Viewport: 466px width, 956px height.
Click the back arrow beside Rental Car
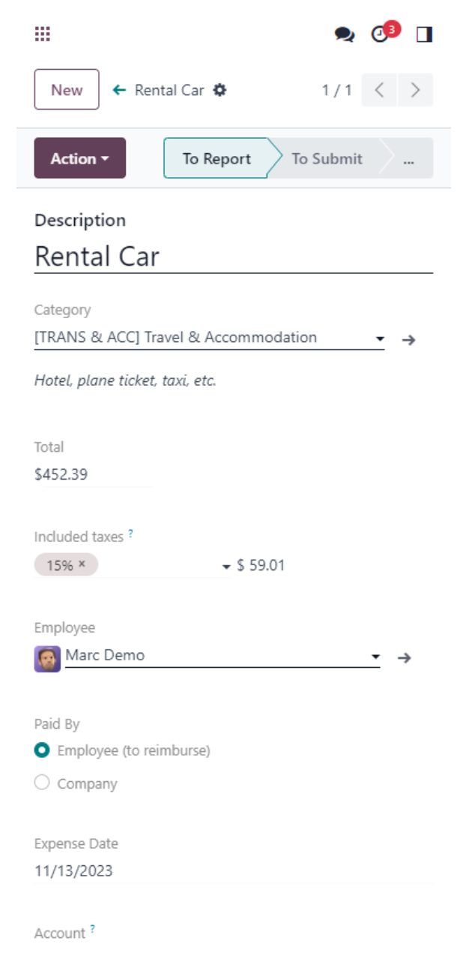pos(118,90)
